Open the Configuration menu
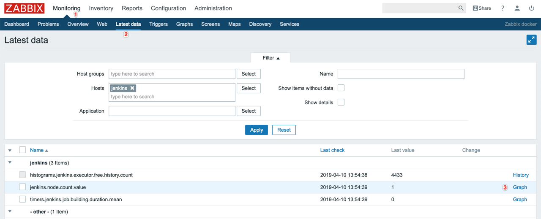 tap(168, 8)
